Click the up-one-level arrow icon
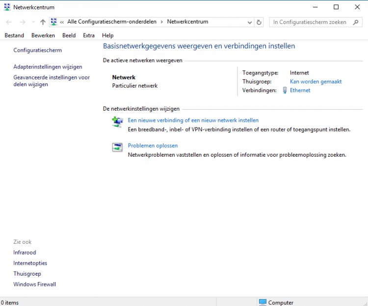368x306 pixels. point(43,22)
